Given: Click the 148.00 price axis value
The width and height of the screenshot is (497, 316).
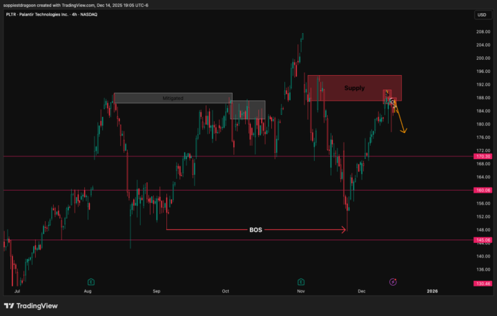Looking at the screenshot, I should coord(483,230).
